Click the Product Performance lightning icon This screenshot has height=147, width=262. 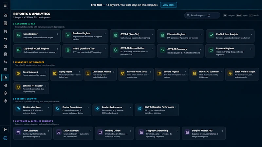97,109
